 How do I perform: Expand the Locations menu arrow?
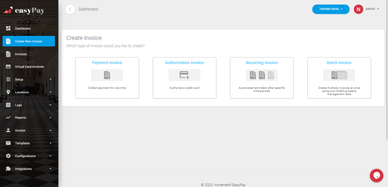(x=51, y=92)
